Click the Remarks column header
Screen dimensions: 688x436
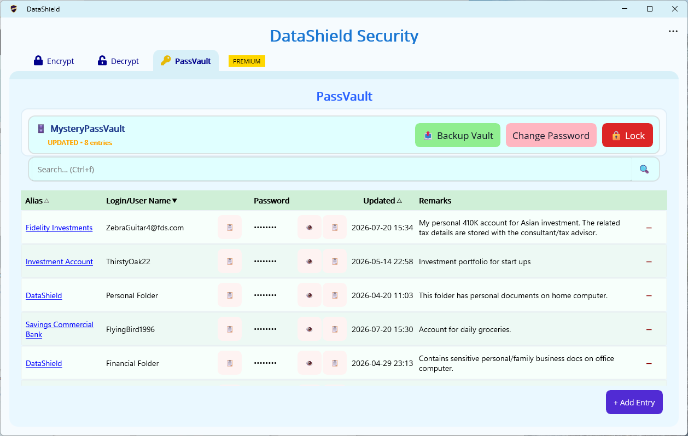(435, 201)
